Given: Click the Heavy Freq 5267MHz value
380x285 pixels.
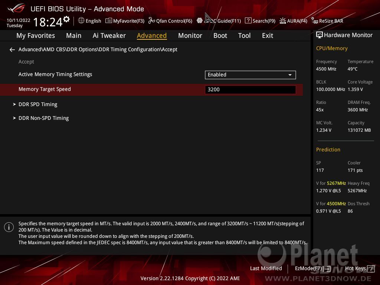Looking at the screenshot, I should tap(357, 191).
